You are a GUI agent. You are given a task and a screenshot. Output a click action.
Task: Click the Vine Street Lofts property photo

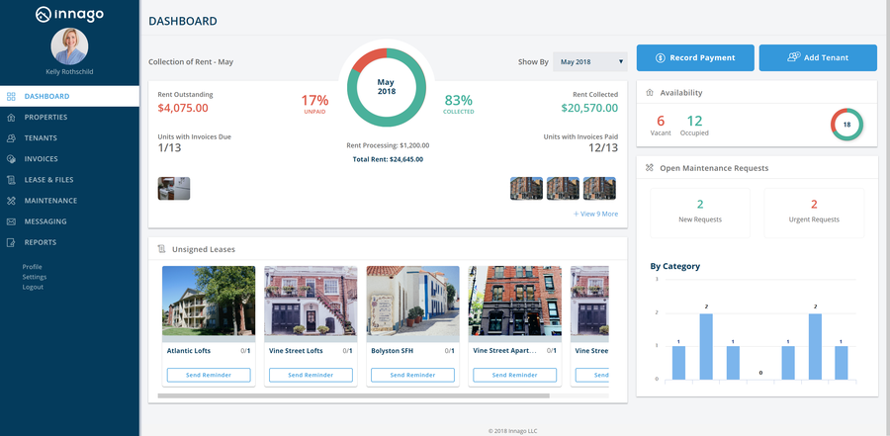click(311, 302)
